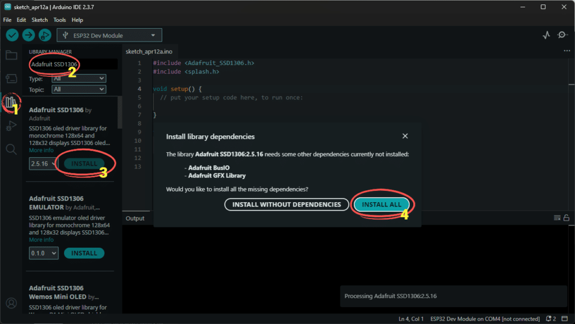Expand the Type filter dropdown
Image resolution: width=575 pixels, height=324 pixels.
point(79,79)
